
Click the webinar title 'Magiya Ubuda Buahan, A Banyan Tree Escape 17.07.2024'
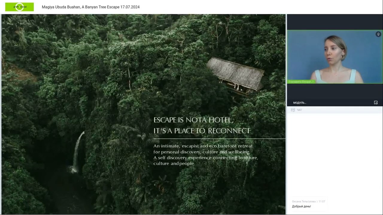[x=91, y=7]
